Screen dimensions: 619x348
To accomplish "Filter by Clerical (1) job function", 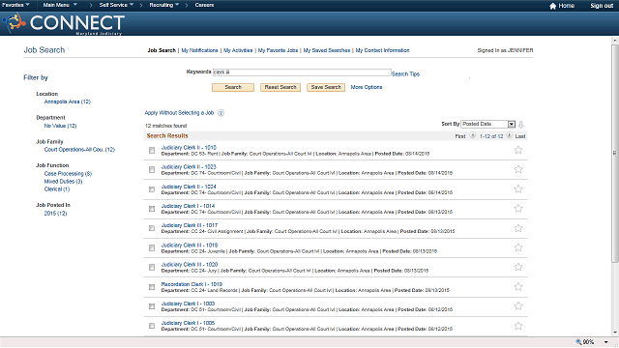I will (x=57, y=189).
